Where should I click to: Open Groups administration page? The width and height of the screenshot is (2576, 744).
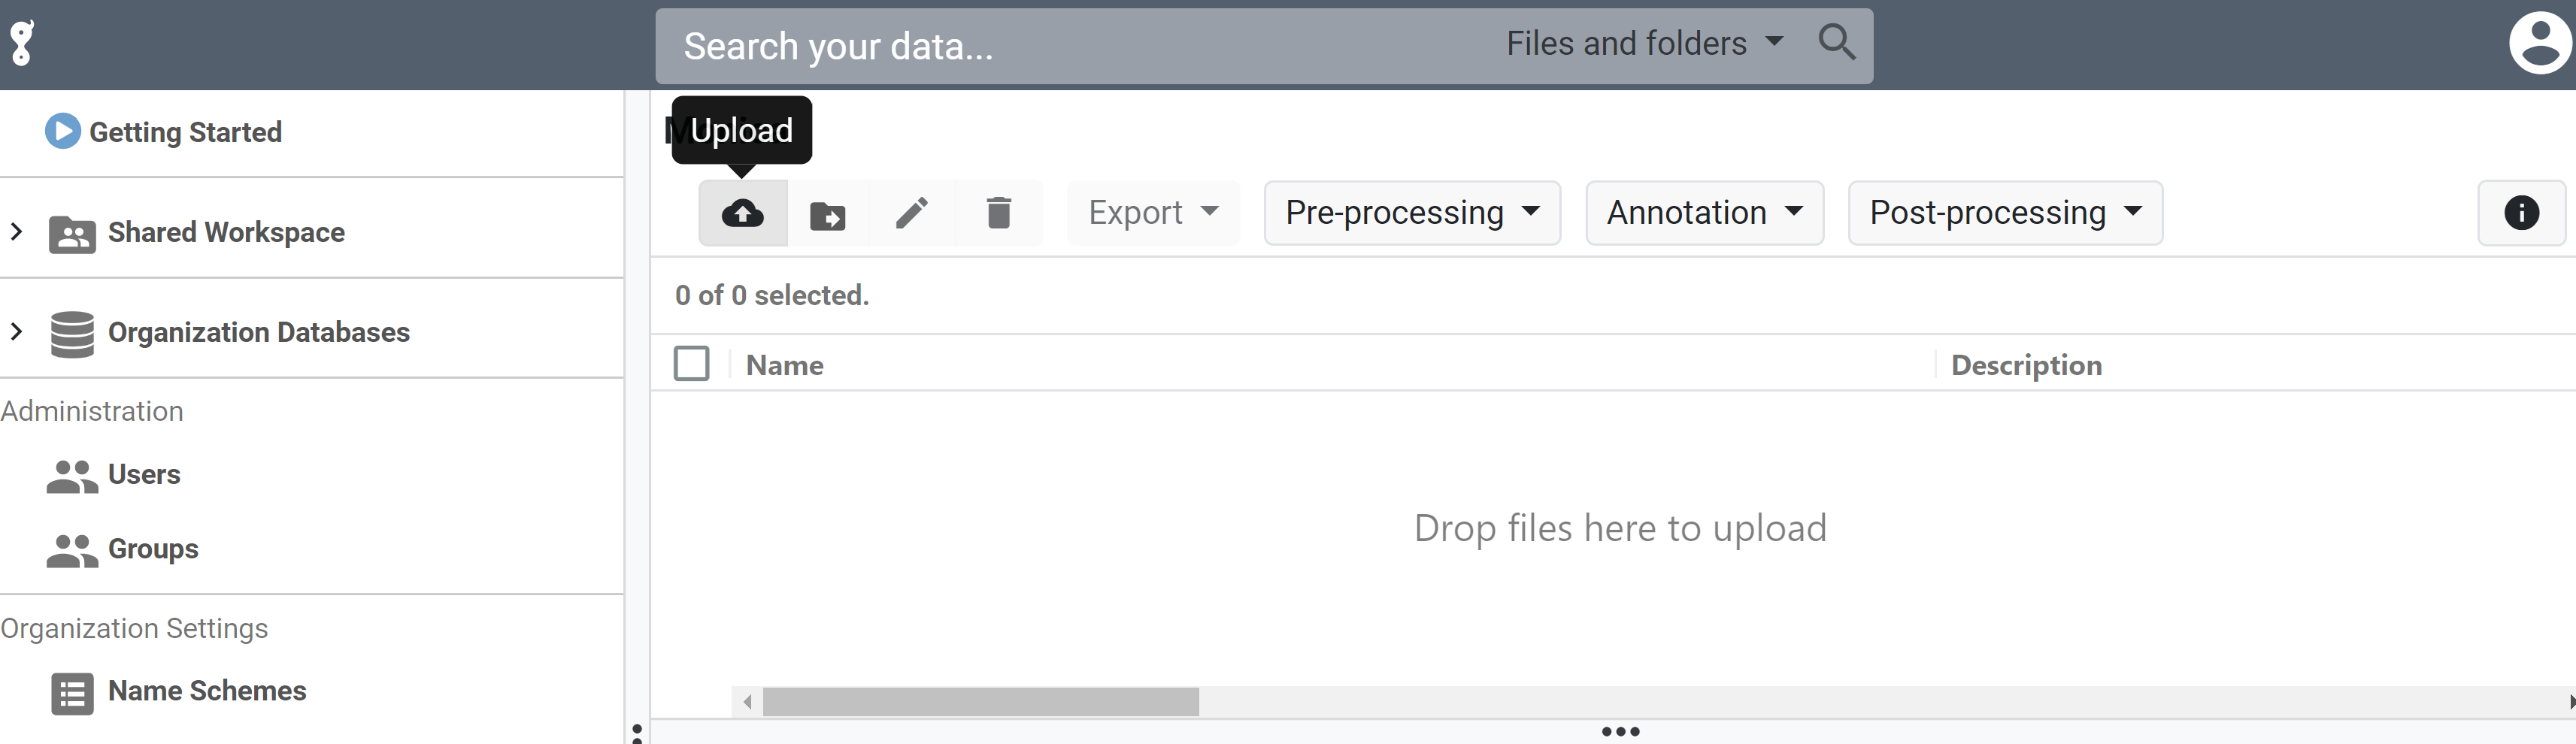153,549
